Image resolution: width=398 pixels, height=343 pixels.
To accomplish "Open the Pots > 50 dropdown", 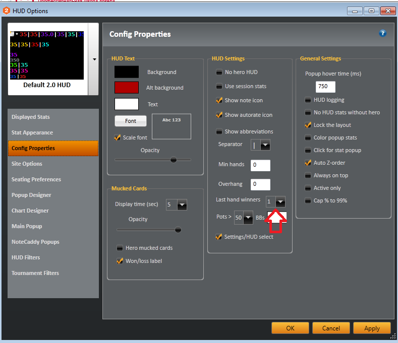I will (x=248, y=218).
